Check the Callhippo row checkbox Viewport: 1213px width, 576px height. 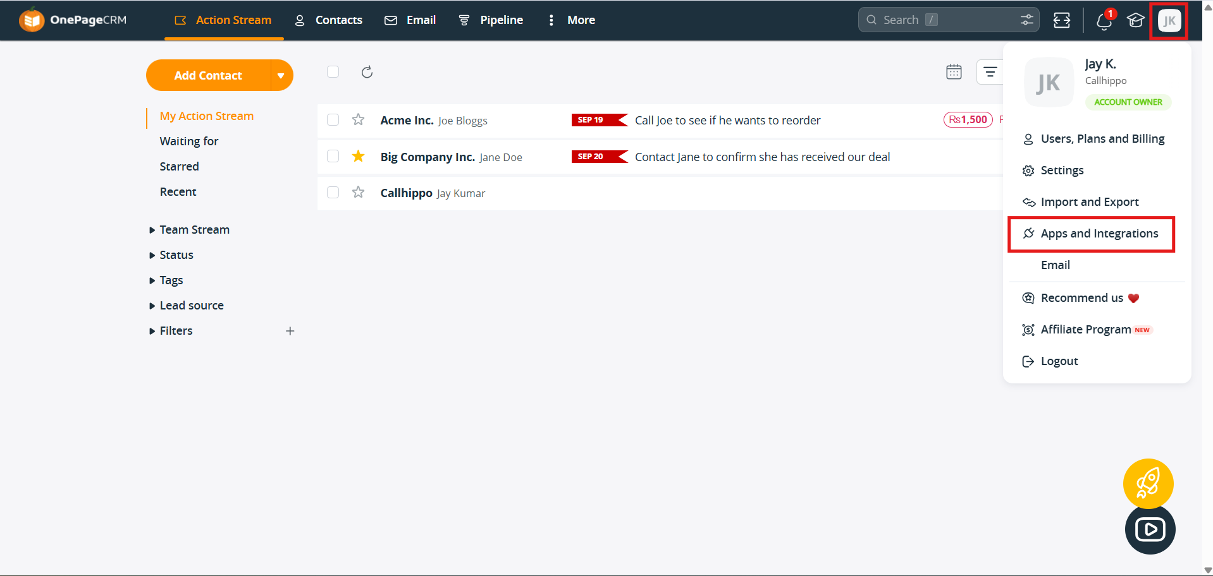coord(333,192)
